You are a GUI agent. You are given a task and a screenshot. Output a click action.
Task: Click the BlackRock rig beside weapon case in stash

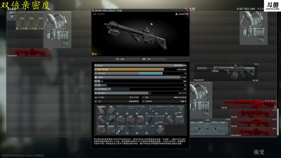coord(201,100)
